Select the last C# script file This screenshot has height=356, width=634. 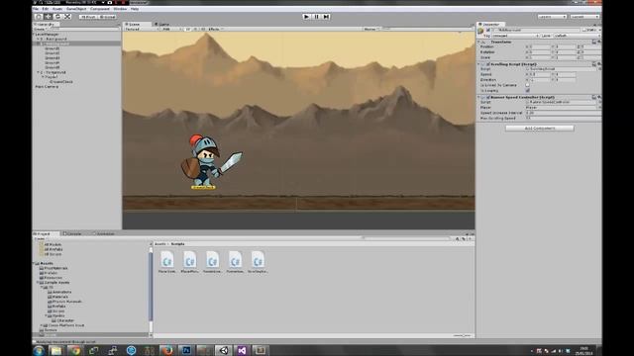click(258, 262)
